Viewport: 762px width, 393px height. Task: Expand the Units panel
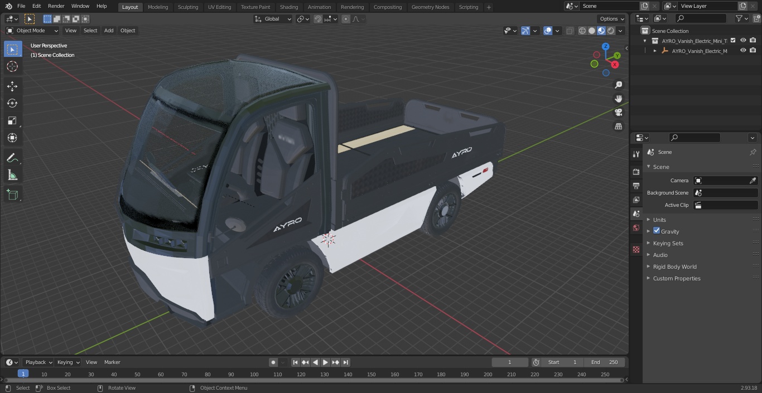(659, 220)
